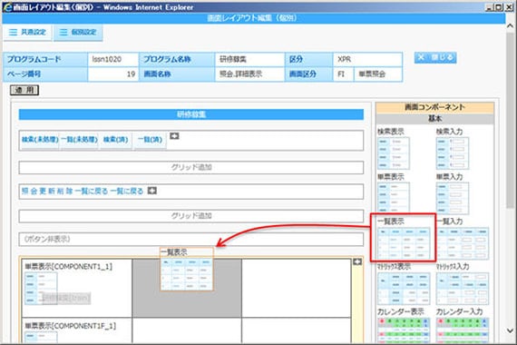The width and height of the screenshot is (517, 345).
Task: Click the first 一覧に戻る link
Action: tap(92, 192)
